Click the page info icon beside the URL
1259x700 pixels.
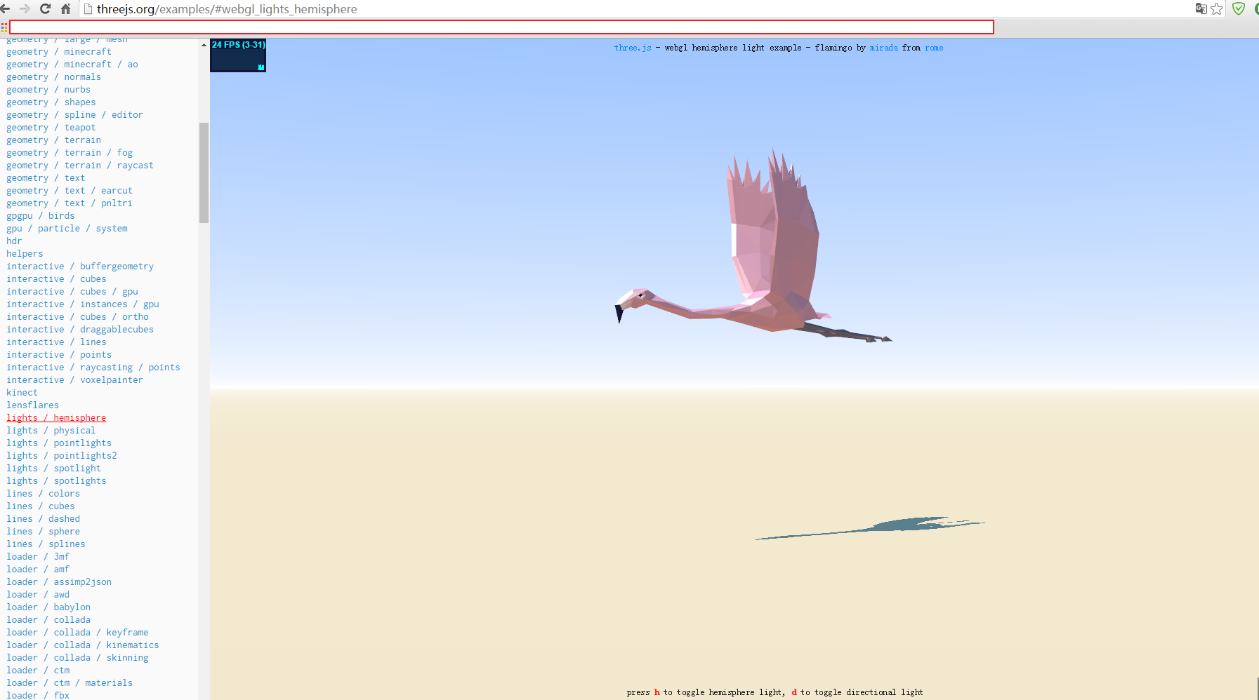coord(88,9)
